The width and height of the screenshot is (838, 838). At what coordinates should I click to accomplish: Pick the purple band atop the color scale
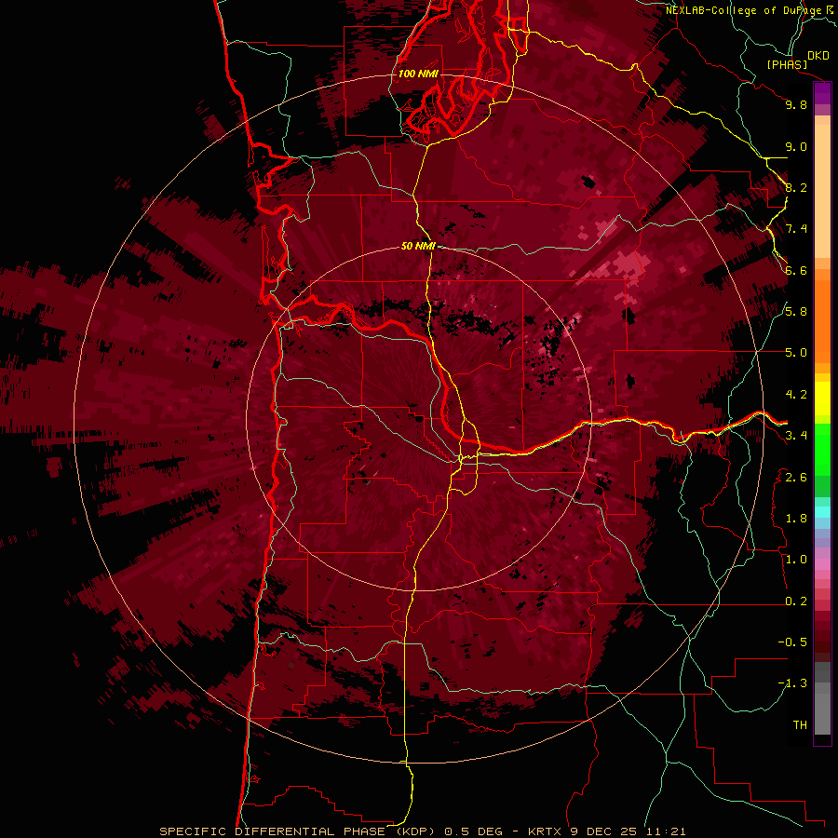pos(822,94)
